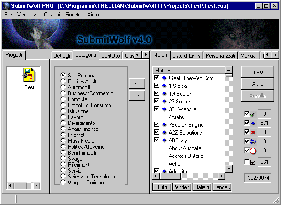Viewport: 281px width, 205px height.
Task: Click the forward arrow -> button
Action: pos(136,83)
